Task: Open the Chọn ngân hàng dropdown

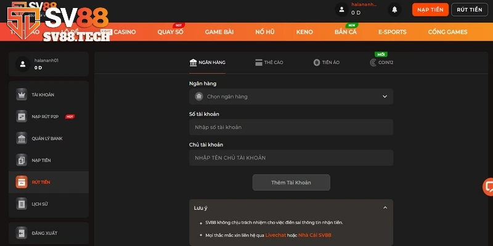Action: pos(291,97)
